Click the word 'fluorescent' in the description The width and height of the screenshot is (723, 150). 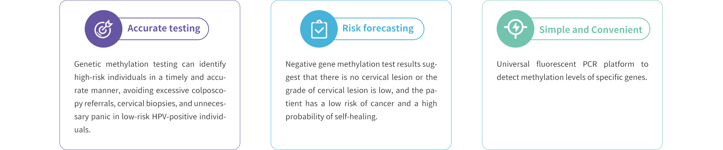coord(556,64)
